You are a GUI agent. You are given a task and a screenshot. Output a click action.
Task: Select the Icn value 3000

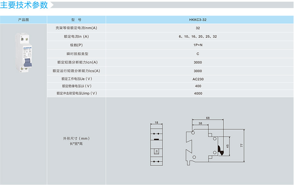[x=198, y=63]
